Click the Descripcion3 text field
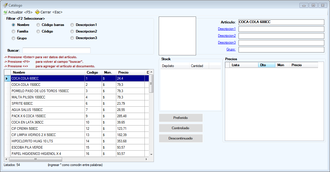 (x=281, y=43)
